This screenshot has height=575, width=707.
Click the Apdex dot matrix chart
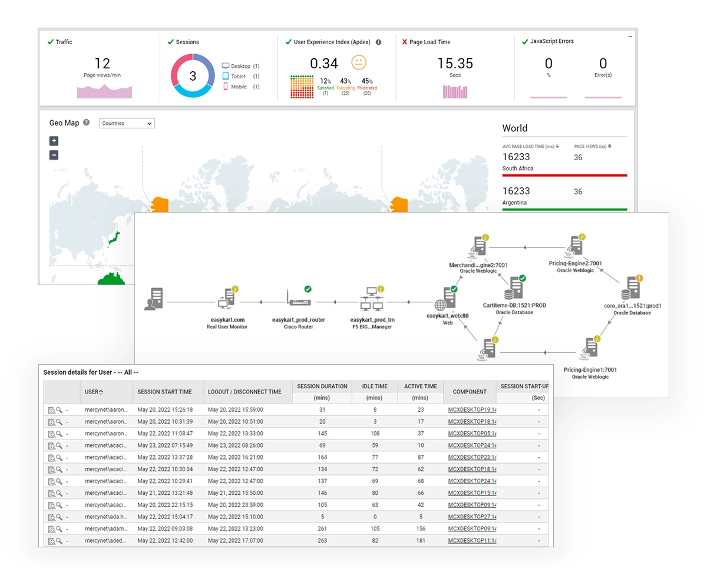click(x=302, y=87)
